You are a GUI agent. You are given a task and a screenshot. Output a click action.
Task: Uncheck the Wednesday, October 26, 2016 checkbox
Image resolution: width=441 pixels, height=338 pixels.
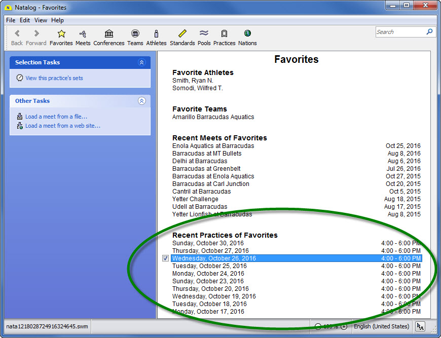pos(165,258)
